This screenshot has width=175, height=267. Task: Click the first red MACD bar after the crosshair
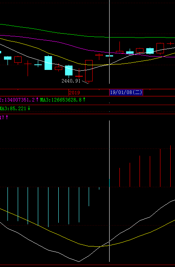pos(119,177)
